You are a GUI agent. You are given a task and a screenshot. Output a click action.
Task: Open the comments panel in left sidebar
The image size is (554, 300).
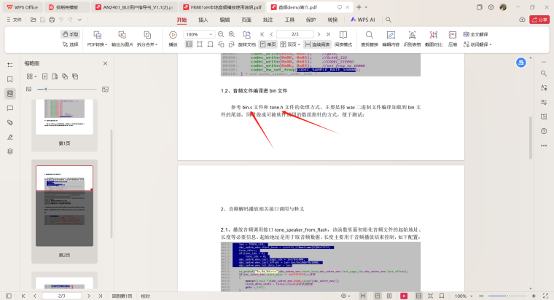tap(10, 108)
